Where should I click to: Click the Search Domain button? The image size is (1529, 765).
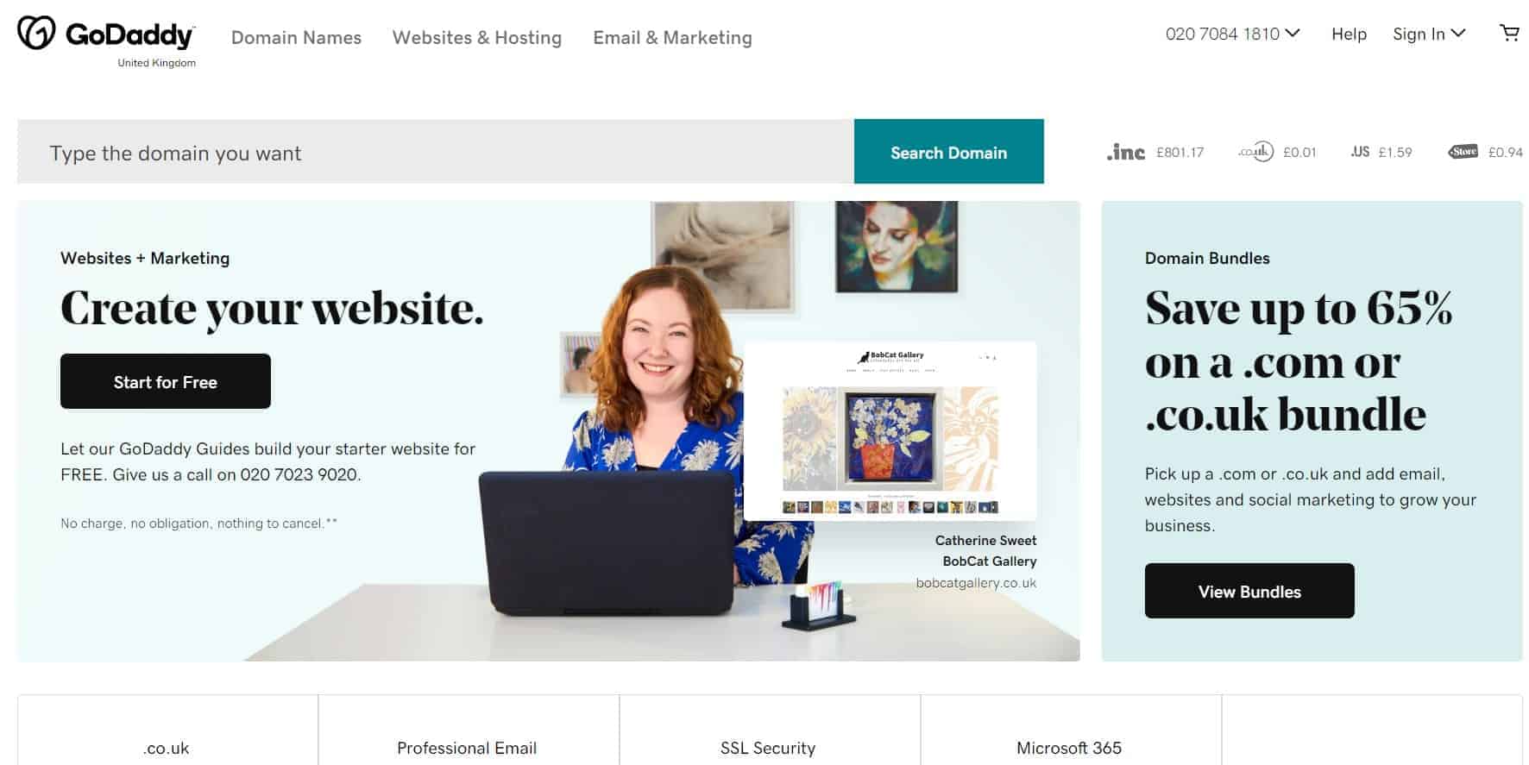point(948,152)
